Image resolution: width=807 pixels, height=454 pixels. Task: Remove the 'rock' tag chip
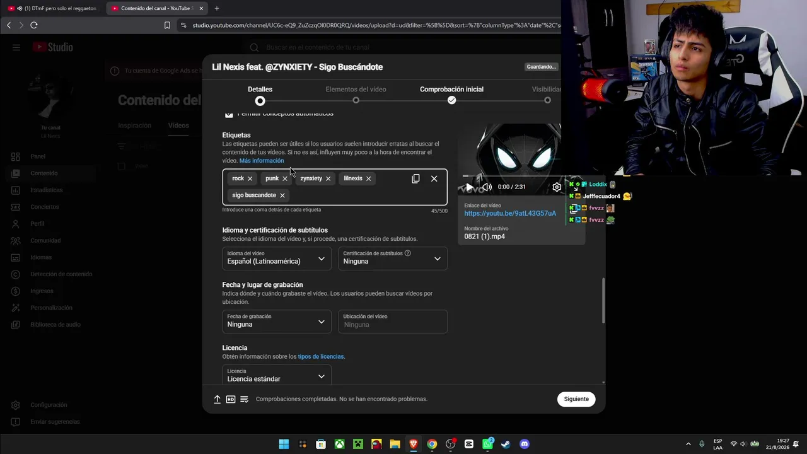tap(250, 178)
